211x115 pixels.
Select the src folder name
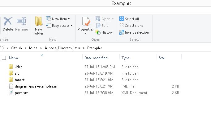pyautogui.click(x=17, y=73)
